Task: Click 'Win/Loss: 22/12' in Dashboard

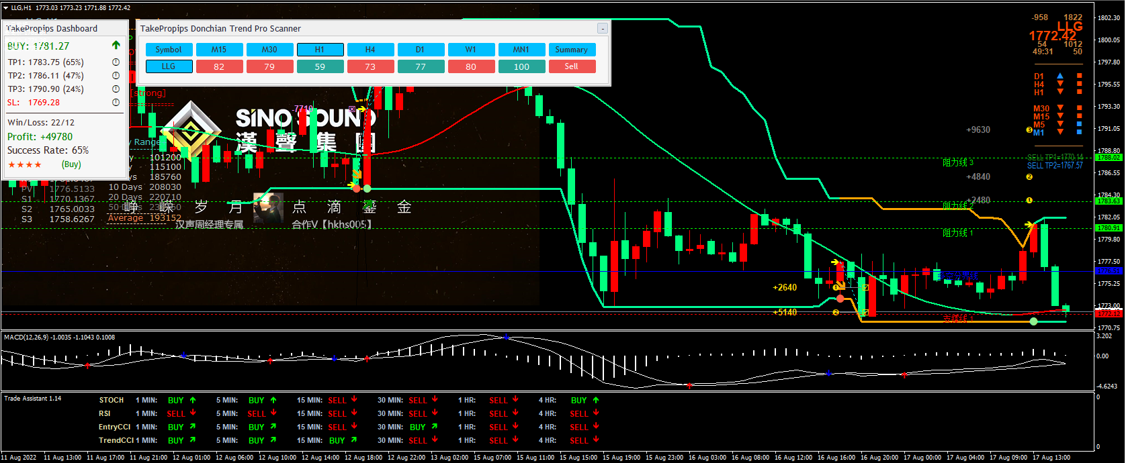Action: pos(41,123)
